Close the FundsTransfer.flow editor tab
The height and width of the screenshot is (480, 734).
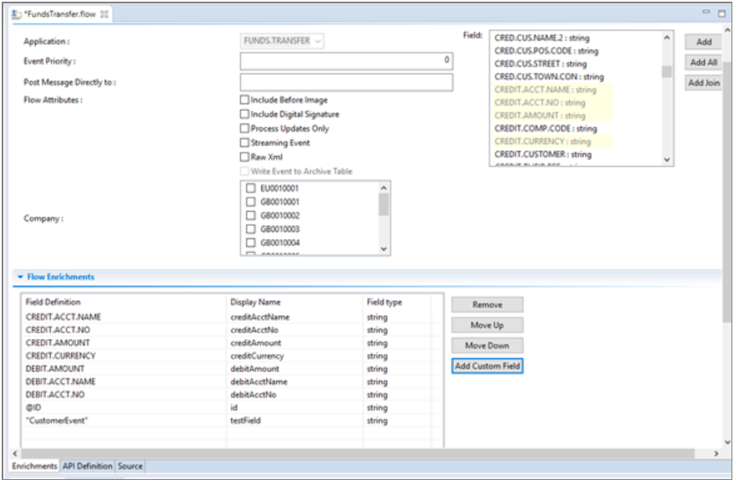(104, 14)
